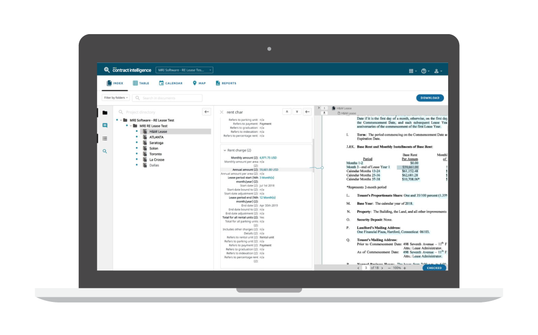Image resolution: width=538 pixels, height=335 pixels.
Task: Open the apps grid menu in header
Action: pyautogui.click(x=411, y=71)
